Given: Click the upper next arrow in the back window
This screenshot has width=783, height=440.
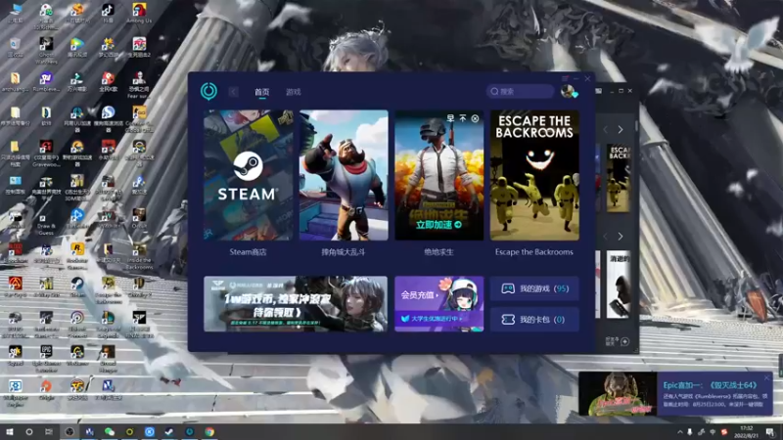Looking at the screenshot, I should (x=621, y=130).
